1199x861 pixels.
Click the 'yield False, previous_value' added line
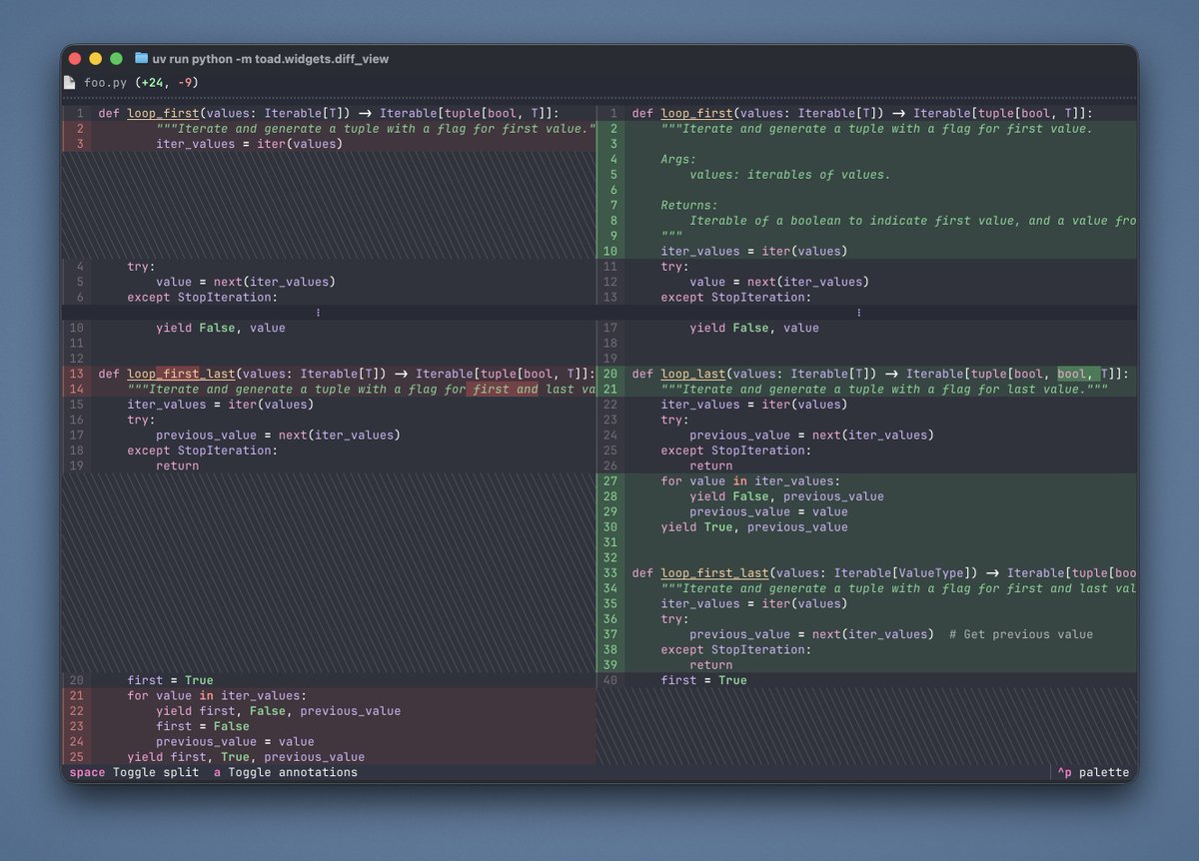coord(786,496)
